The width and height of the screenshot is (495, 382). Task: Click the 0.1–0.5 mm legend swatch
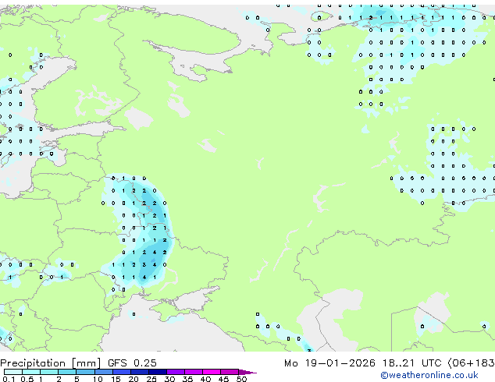click(13, 372)
